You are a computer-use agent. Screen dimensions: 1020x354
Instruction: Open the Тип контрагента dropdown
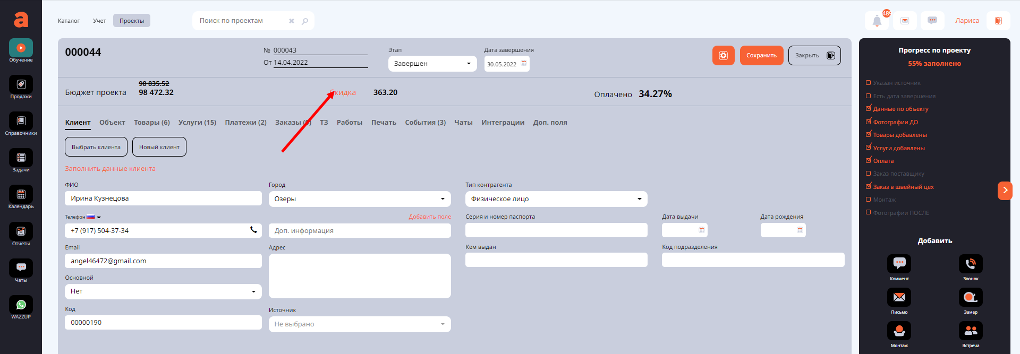point(556,199)
